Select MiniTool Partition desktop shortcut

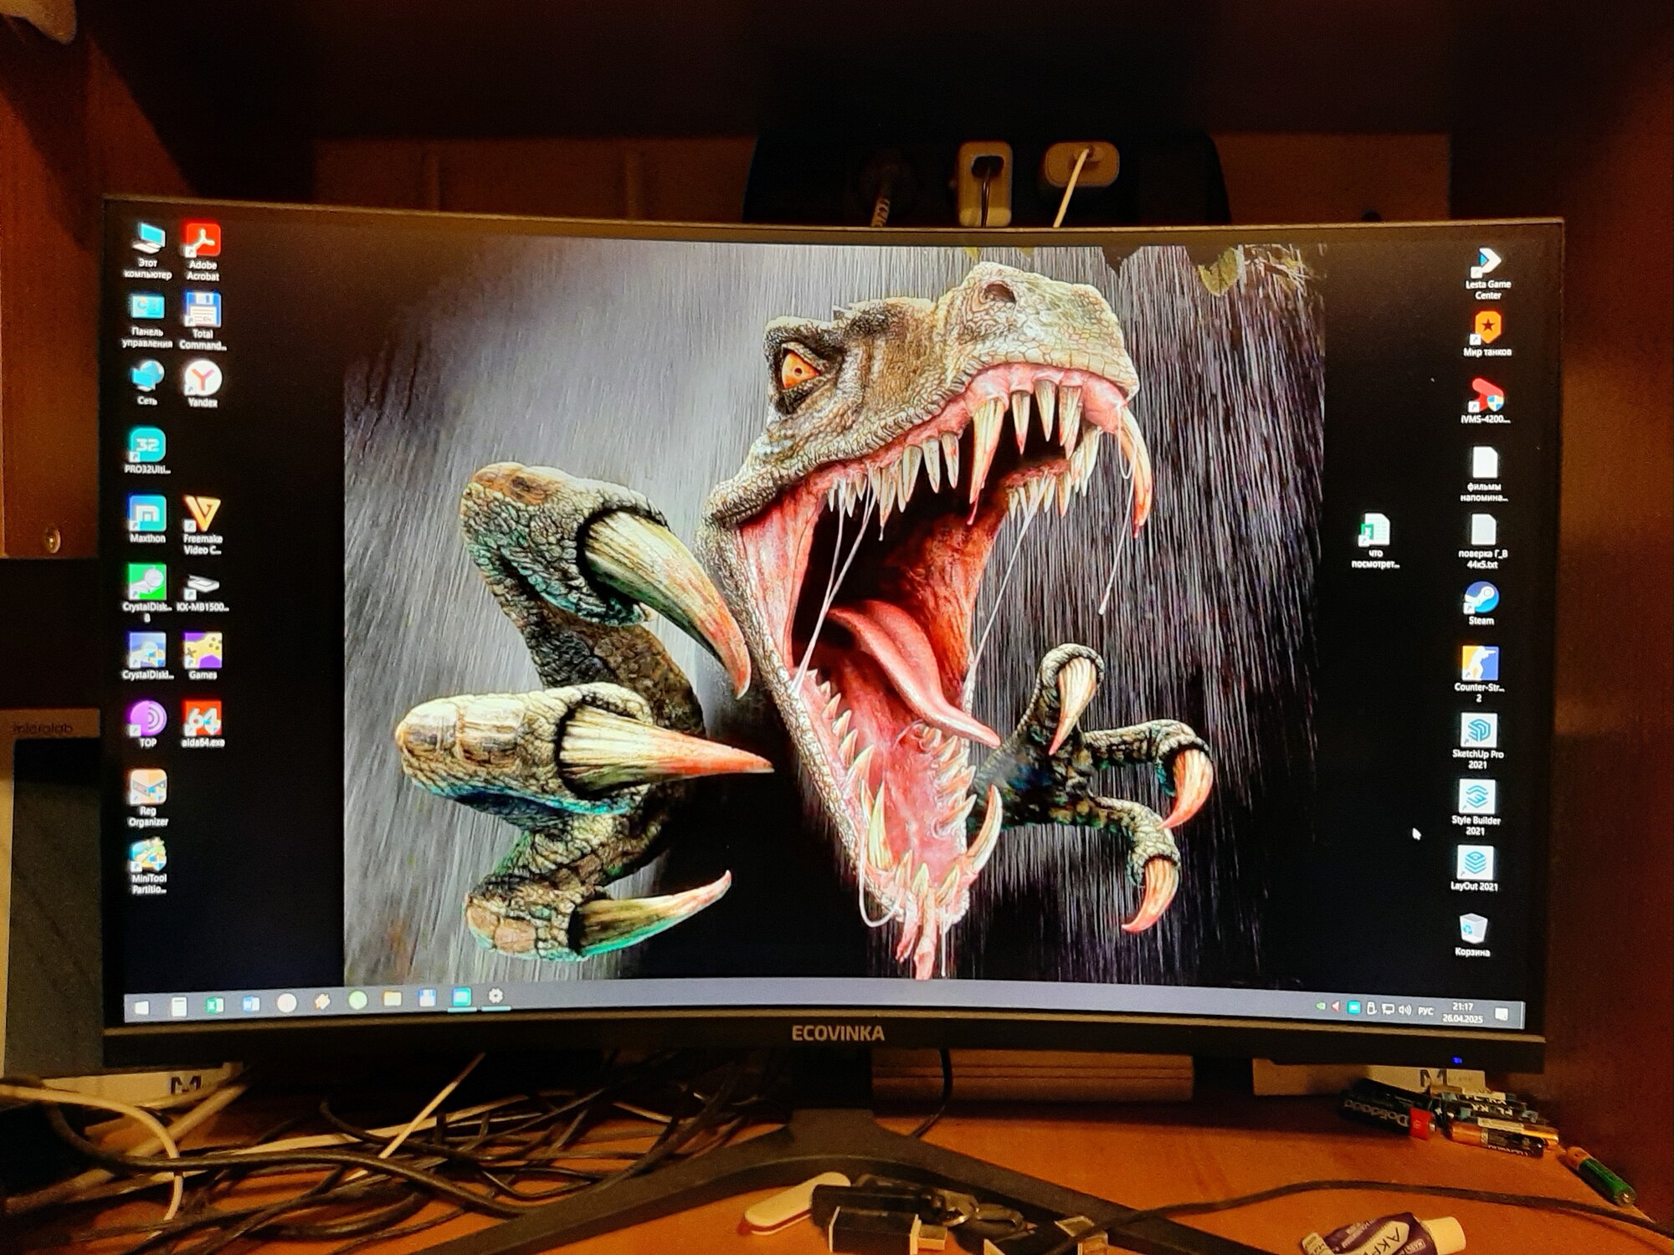click(x=148, y=866)
